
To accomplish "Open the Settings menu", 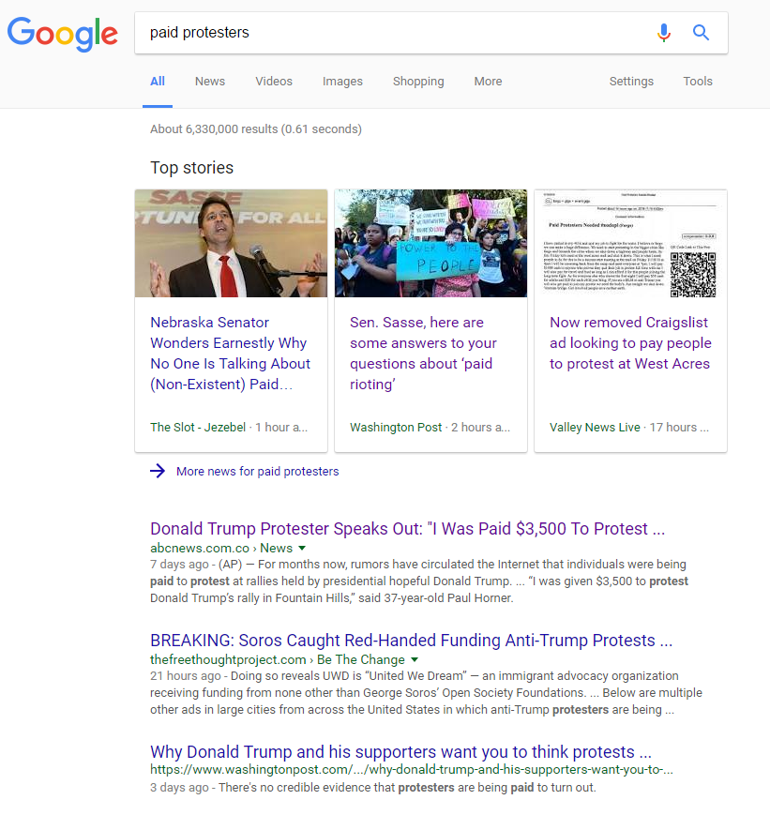I will click(x=631, y=82).
